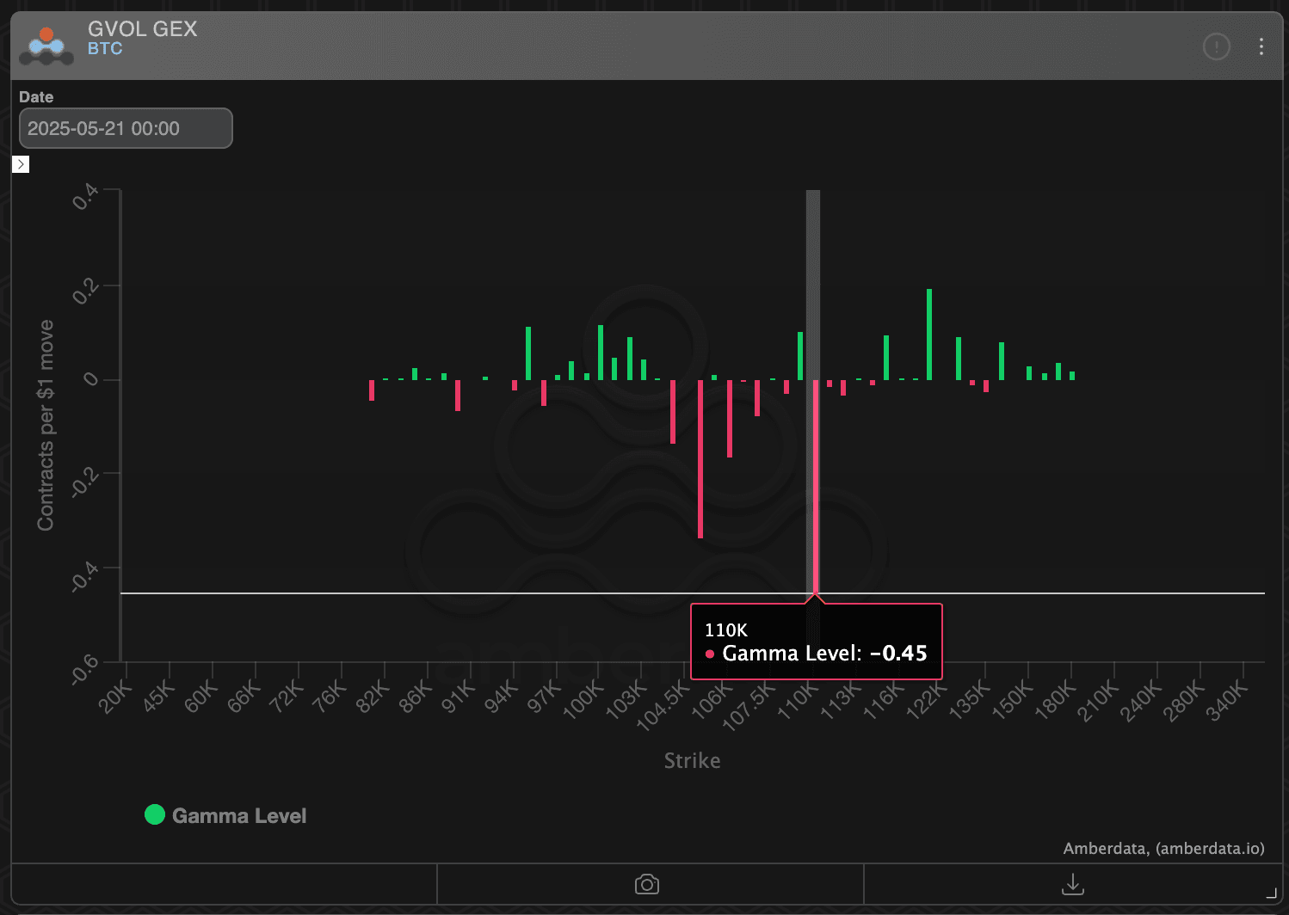Click the green Gamma Level legend dot
This screenshot has width=1289, height=915.
[x=155, y=814]
